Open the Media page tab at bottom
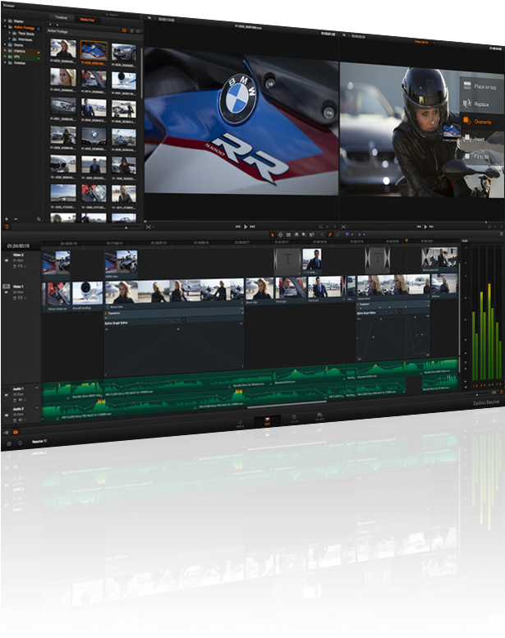Screen dimensions: 505x638 pos(240,423)
